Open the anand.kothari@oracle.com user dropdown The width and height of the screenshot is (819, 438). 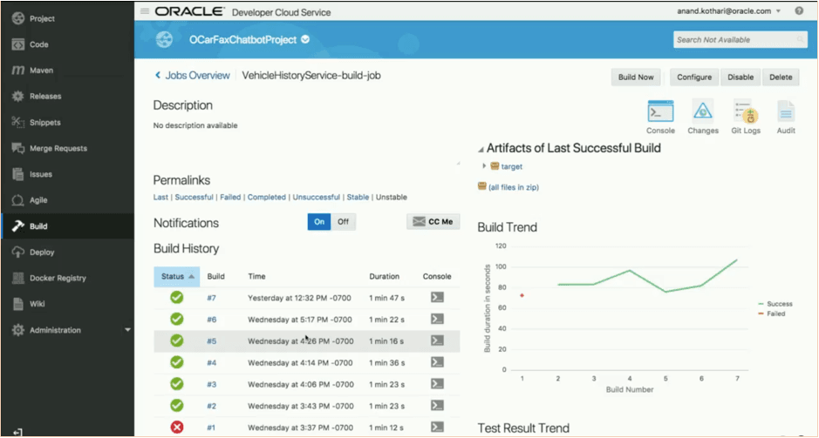(728, 11)
